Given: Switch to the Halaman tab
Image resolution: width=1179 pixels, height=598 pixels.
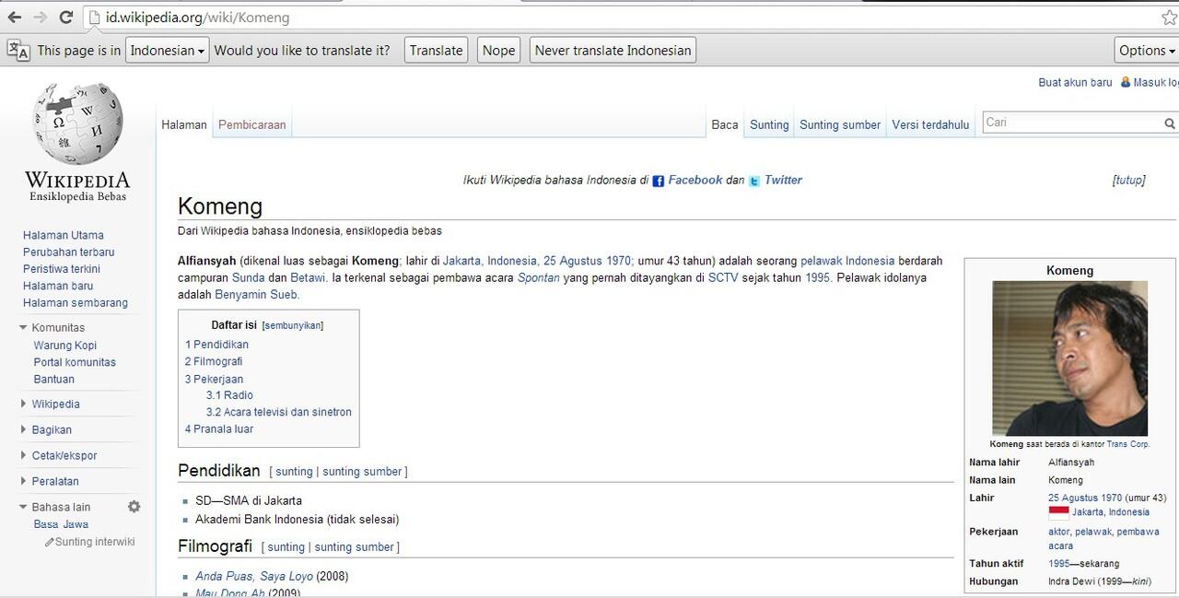Looking at the screenshot, I should [x=184, y=124].
